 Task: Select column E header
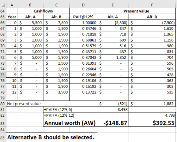coord(113,5)
